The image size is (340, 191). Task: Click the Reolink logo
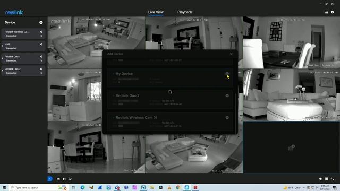point(14,12)
